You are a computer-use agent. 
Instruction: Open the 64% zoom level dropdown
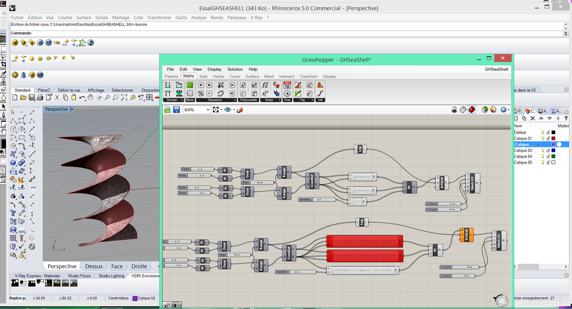click(x=208, y=110)
